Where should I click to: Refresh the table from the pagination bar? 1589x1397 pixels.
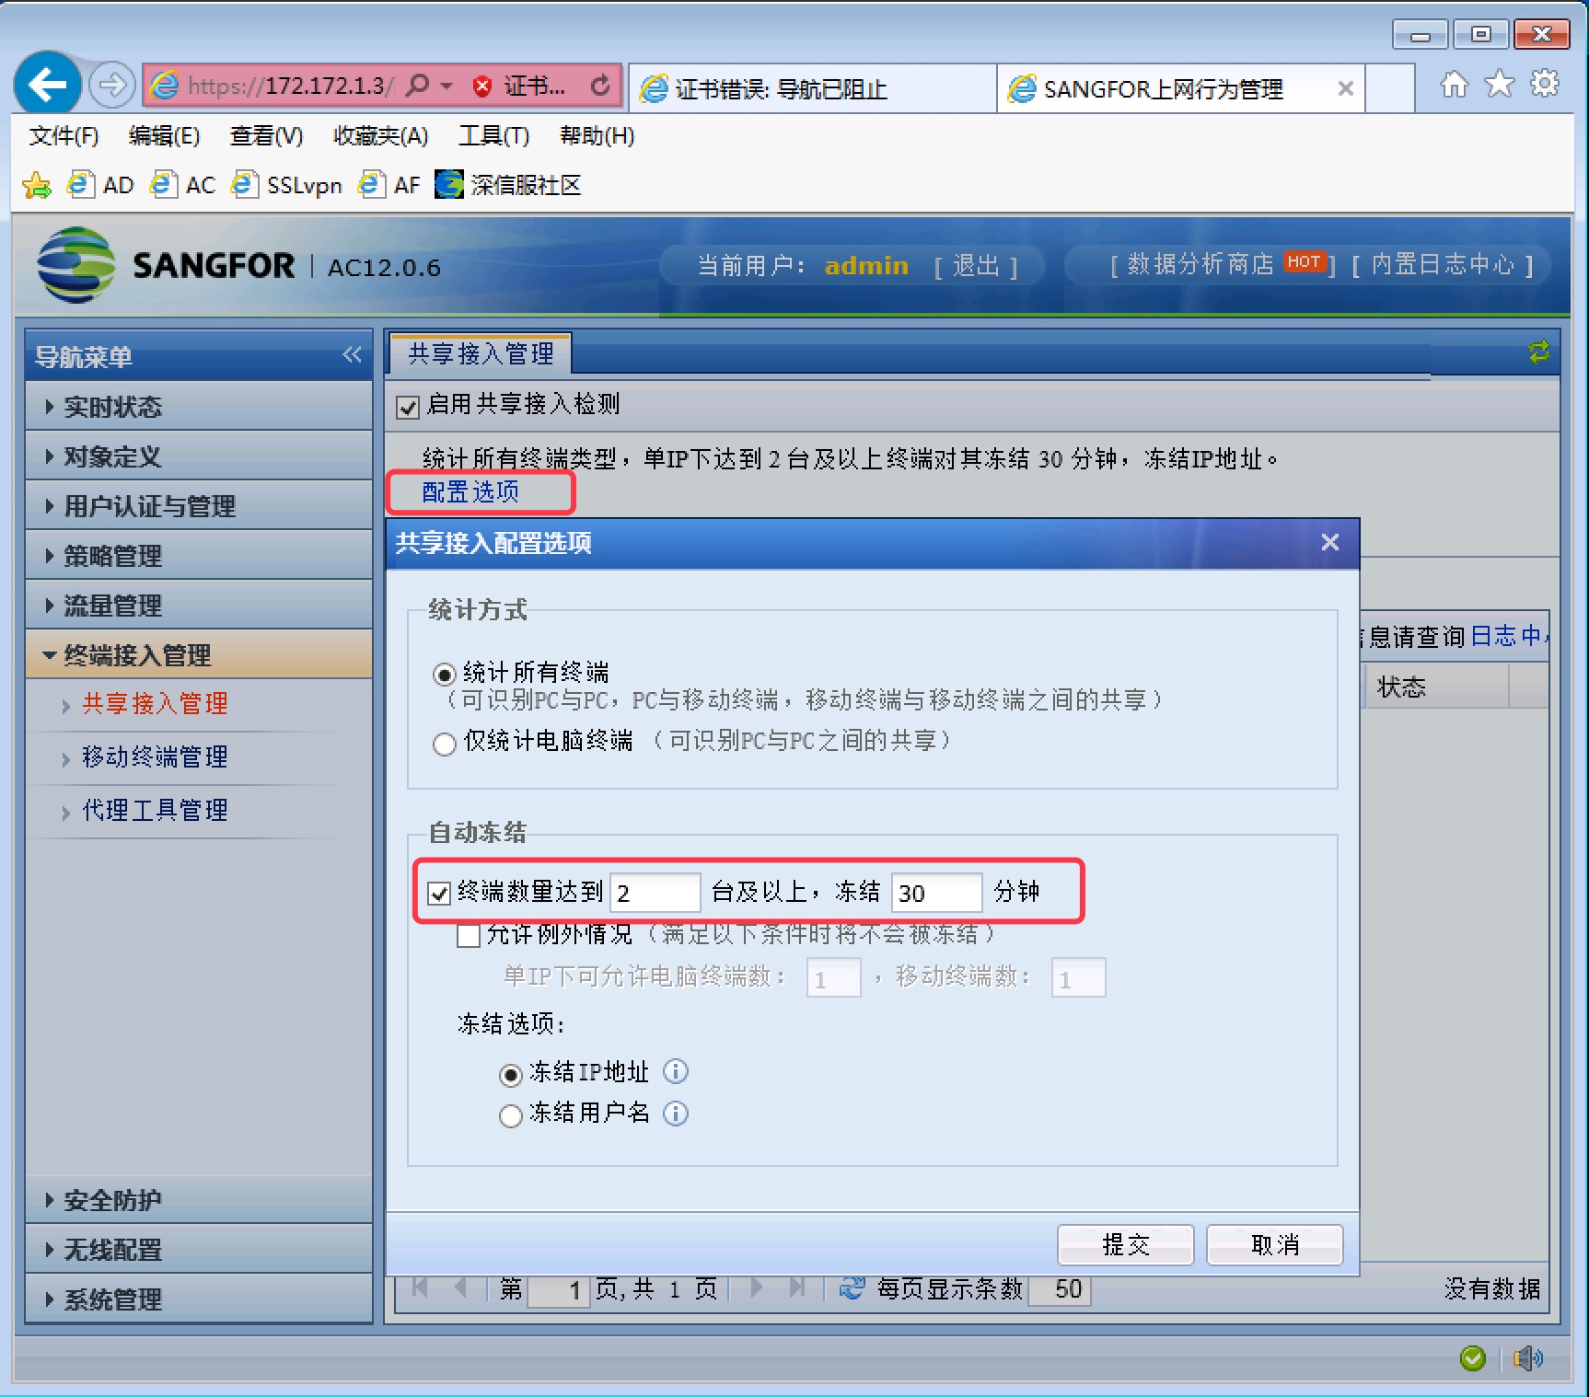(852, 1288)
